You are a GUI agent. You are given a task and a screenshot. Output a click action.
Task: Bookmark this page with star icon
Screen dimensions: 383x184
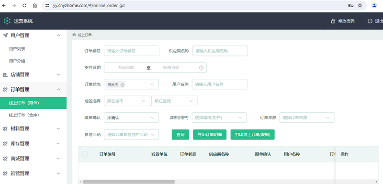pos(360,5)
